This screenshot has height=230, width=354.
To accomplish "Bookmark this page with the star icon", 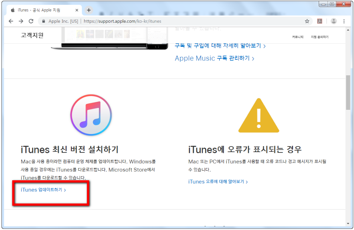I will [x=307, y=21].
